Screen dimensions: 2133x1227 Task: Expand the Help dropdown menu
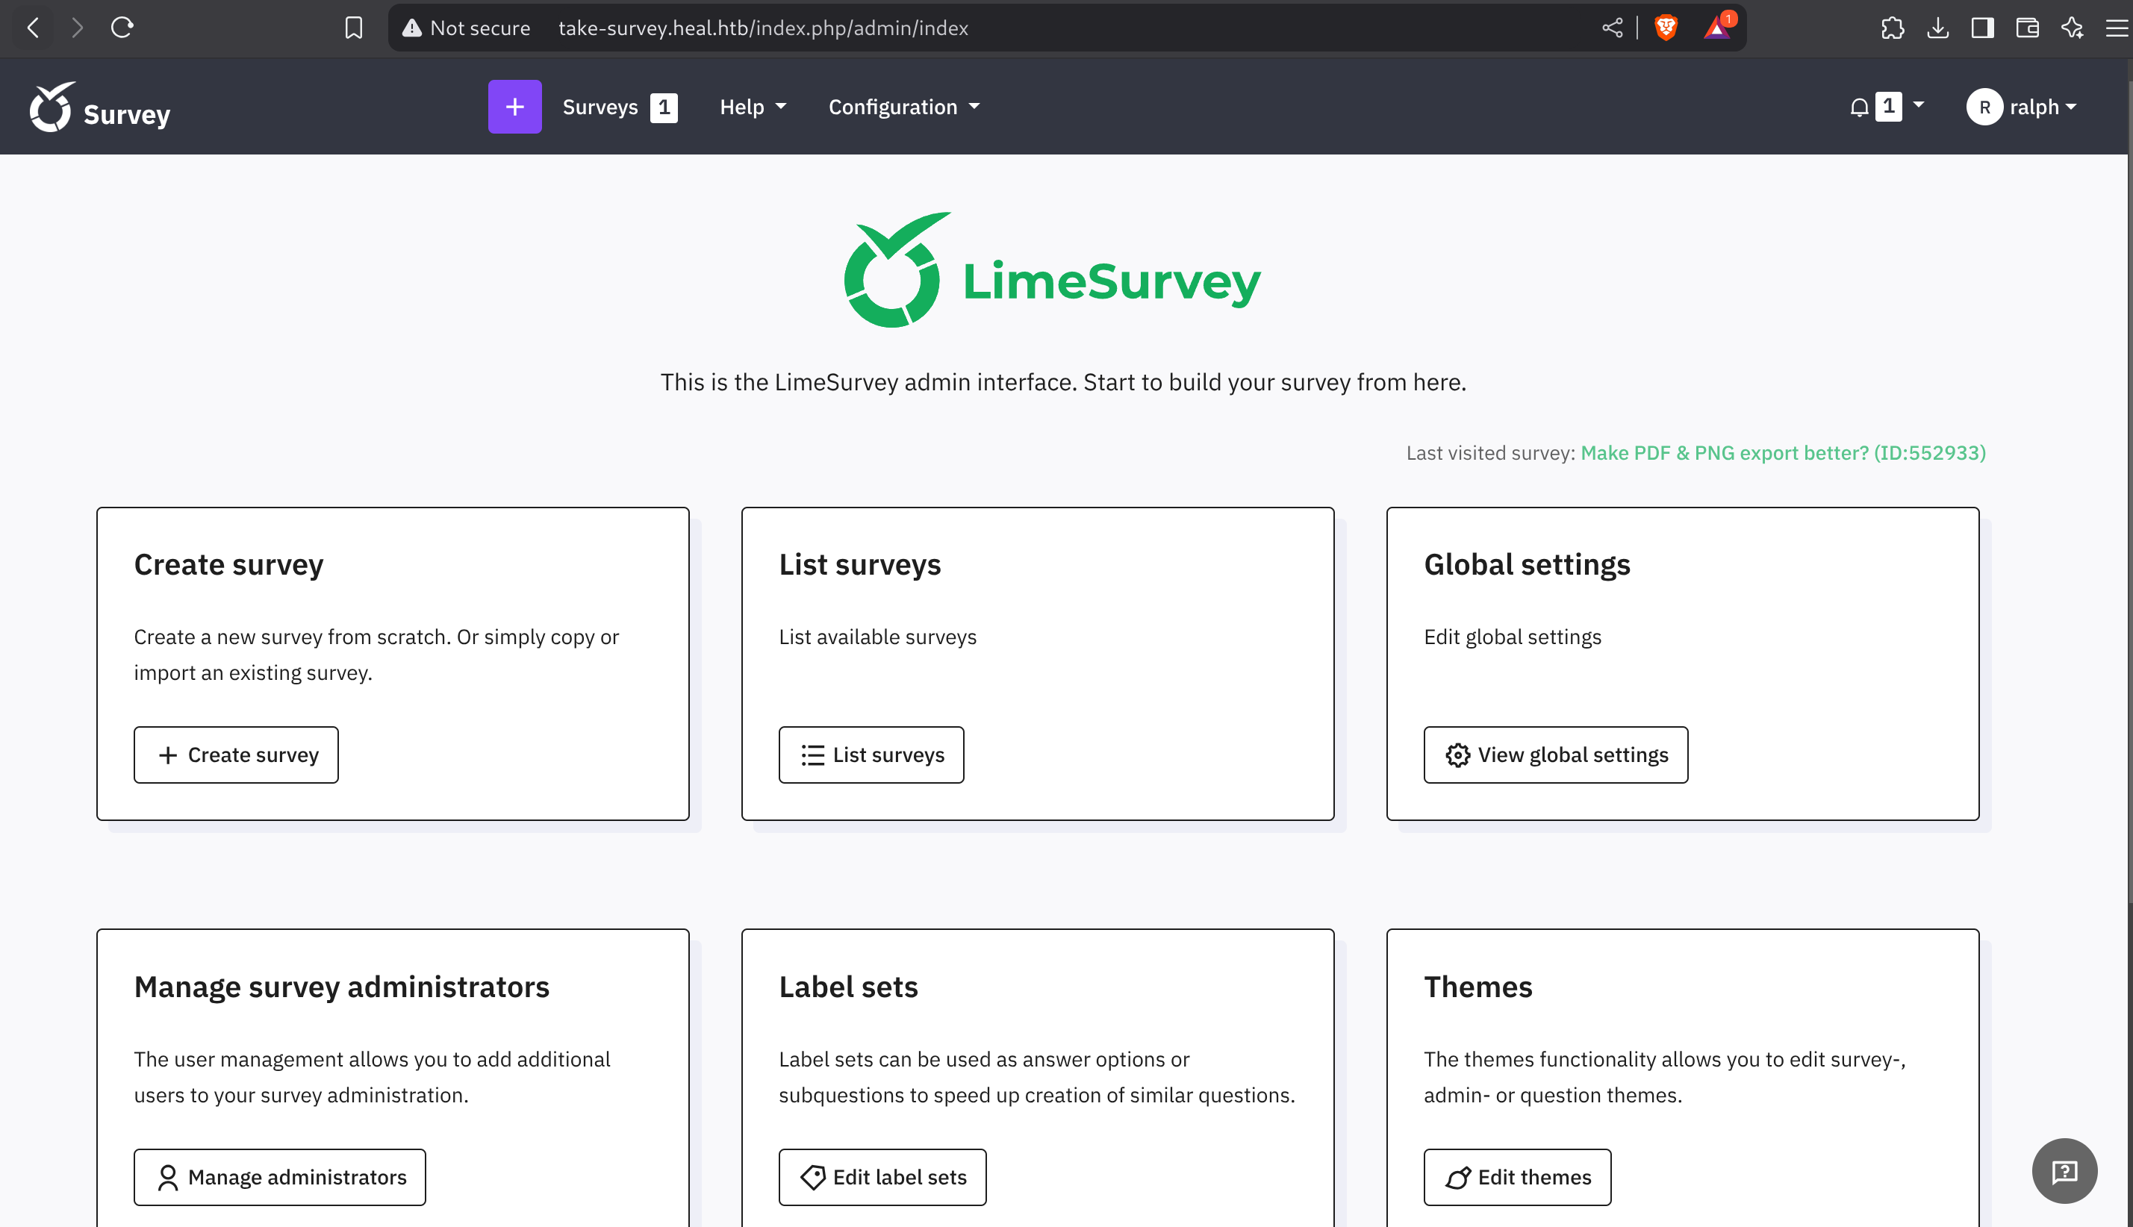753,107
